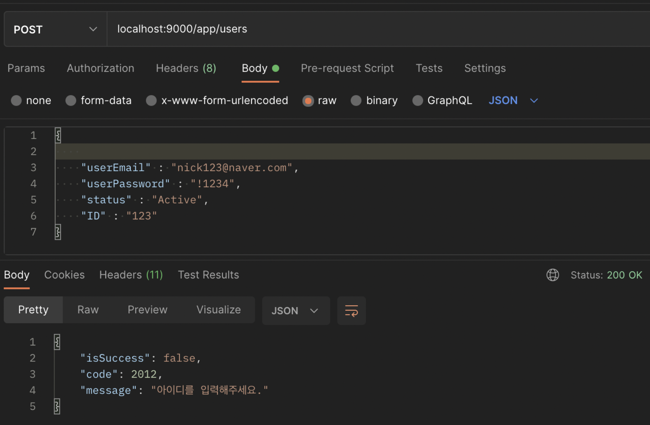Viewport: 650px width, 425px height.
Task: Click the Korean message value "아이디를 입력해주세요."
Action: 209,390
